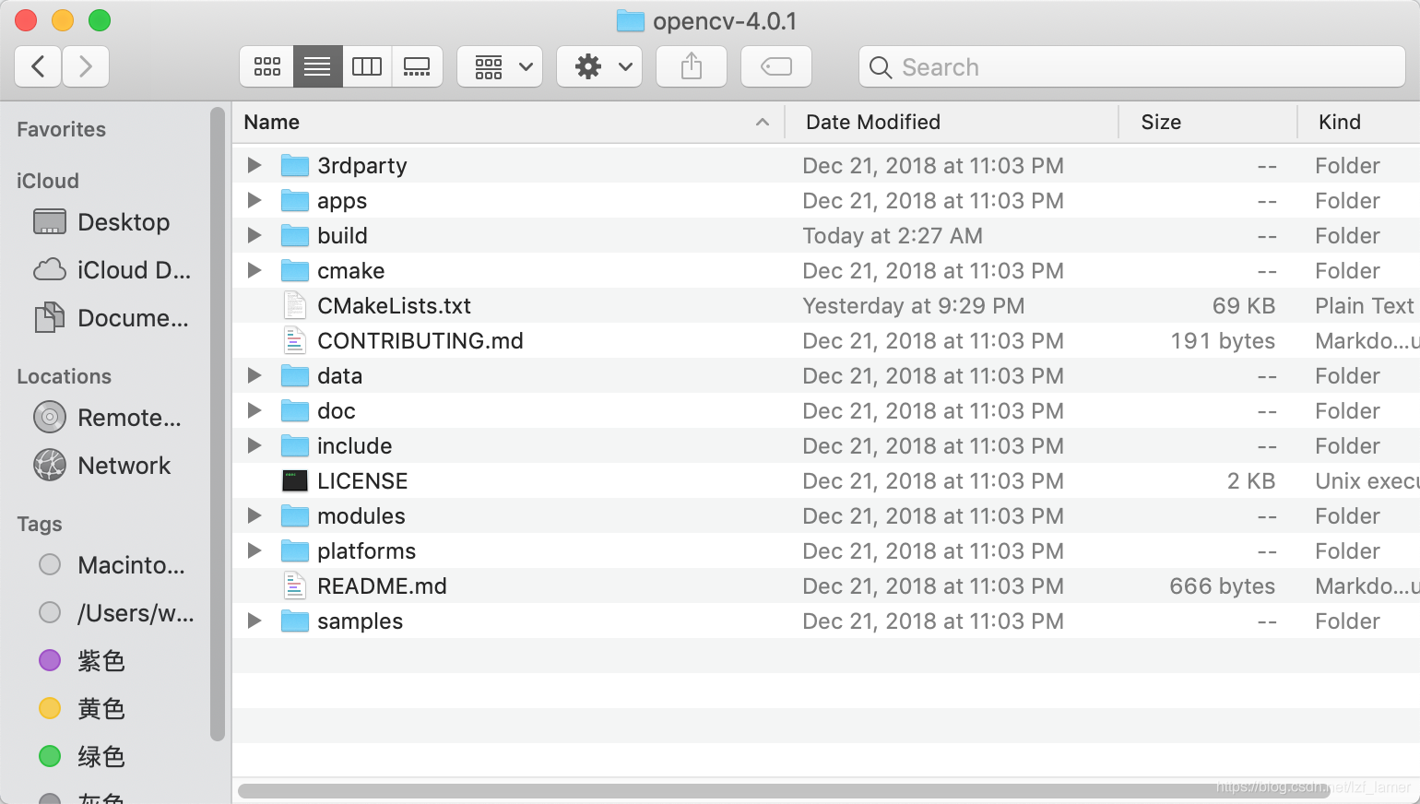Image resolution: width=1420 pixels, height=804 pixels.
Task: Expand the doc folder
Action: click(x=254, y=410)
